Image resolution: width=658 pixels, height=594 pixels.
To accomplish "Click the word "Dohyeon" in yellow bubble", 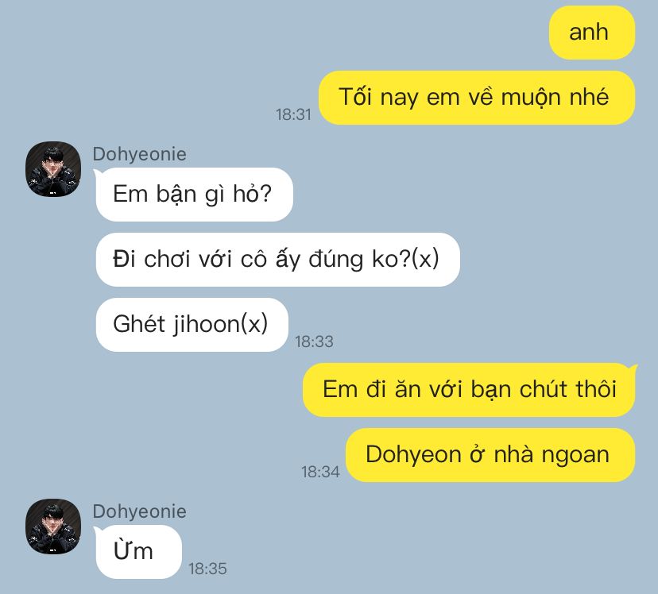I will pos(413,455).
